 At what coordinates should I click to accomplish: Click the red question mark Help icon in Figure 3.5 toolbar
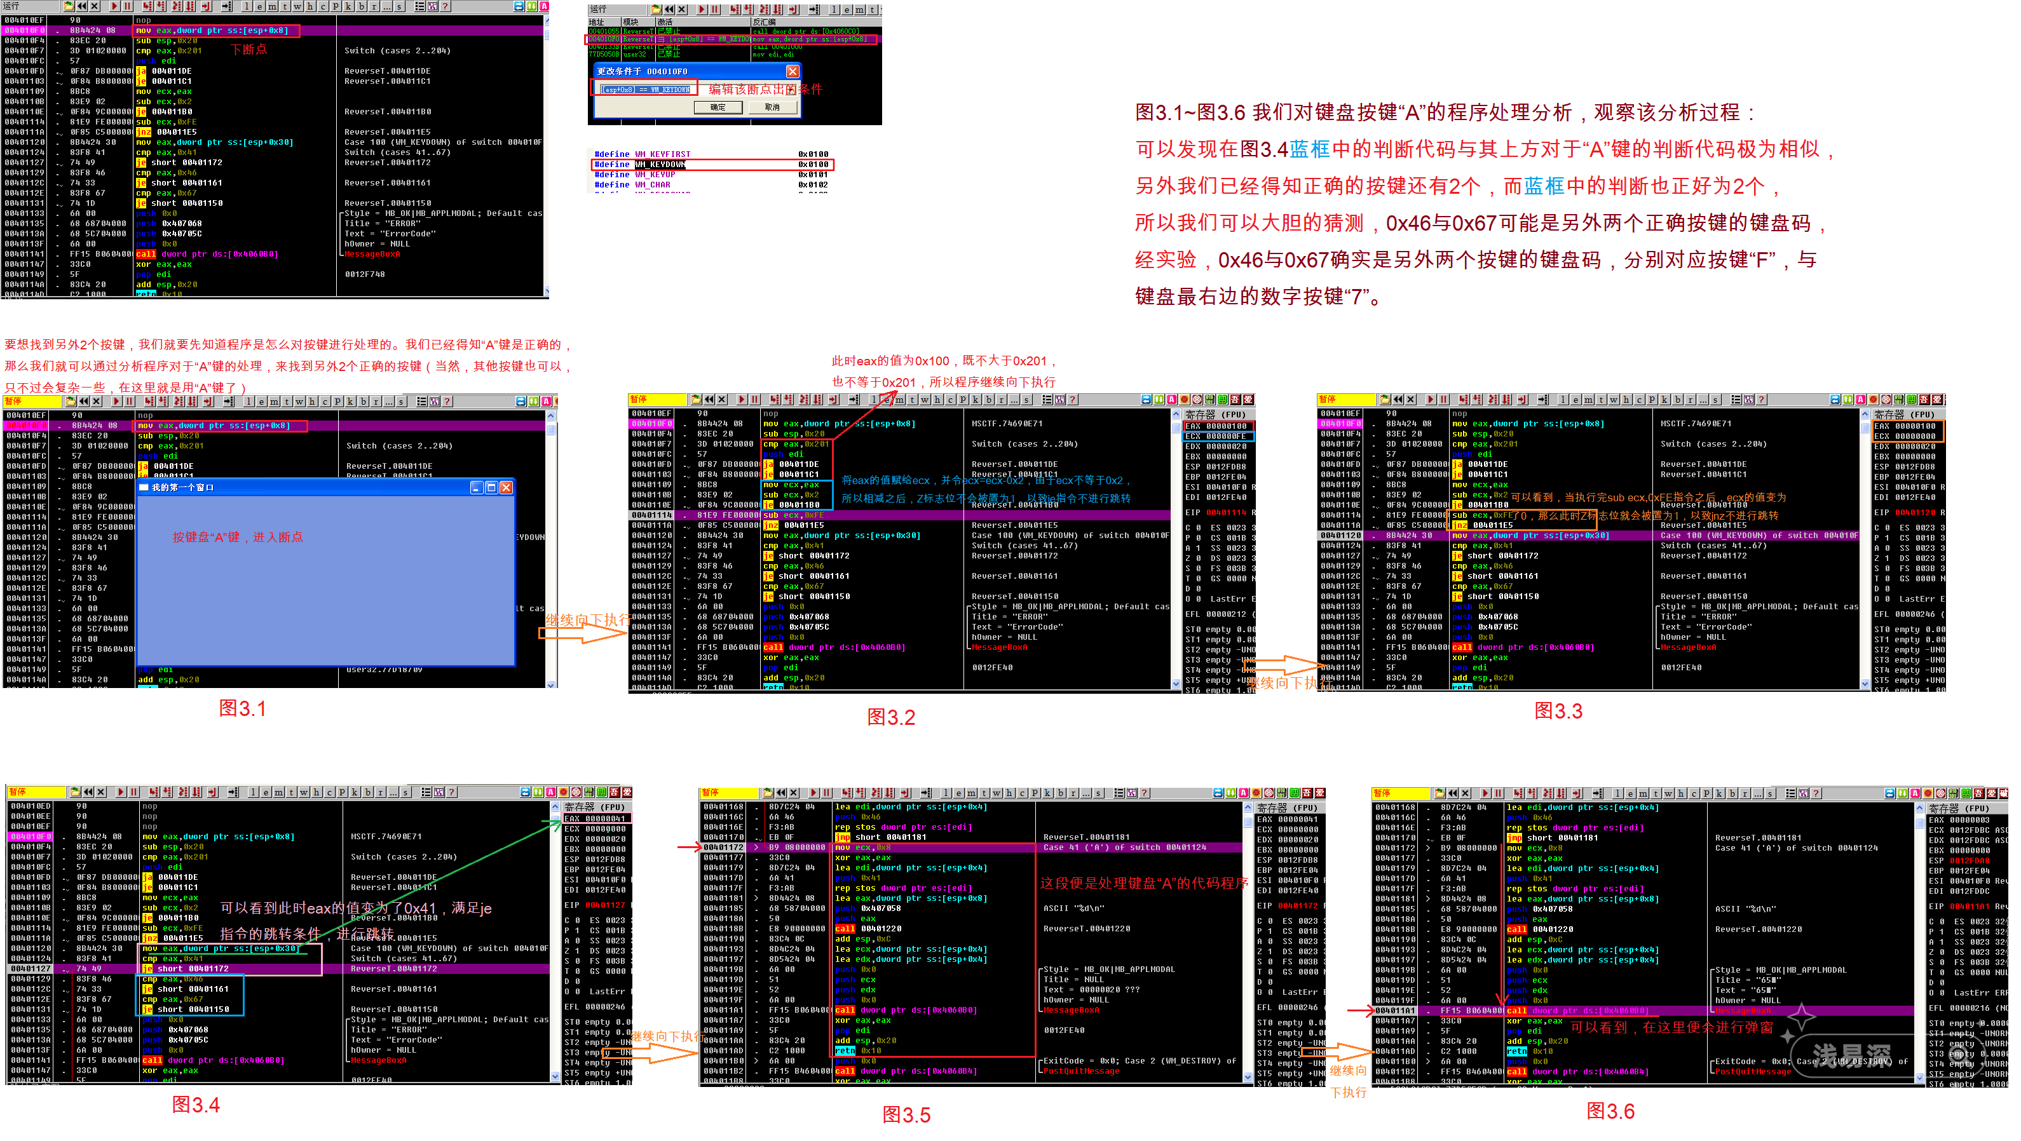click(x=1145, y=793)
